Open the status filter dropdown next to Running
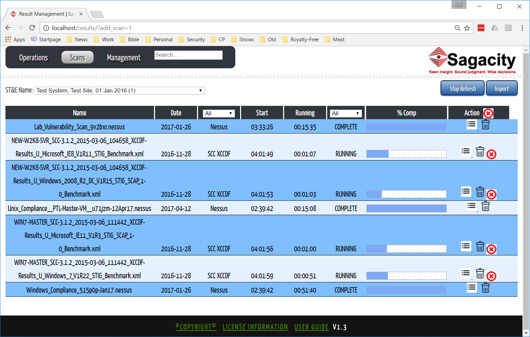The image size is (530, 337). [346, 113]
